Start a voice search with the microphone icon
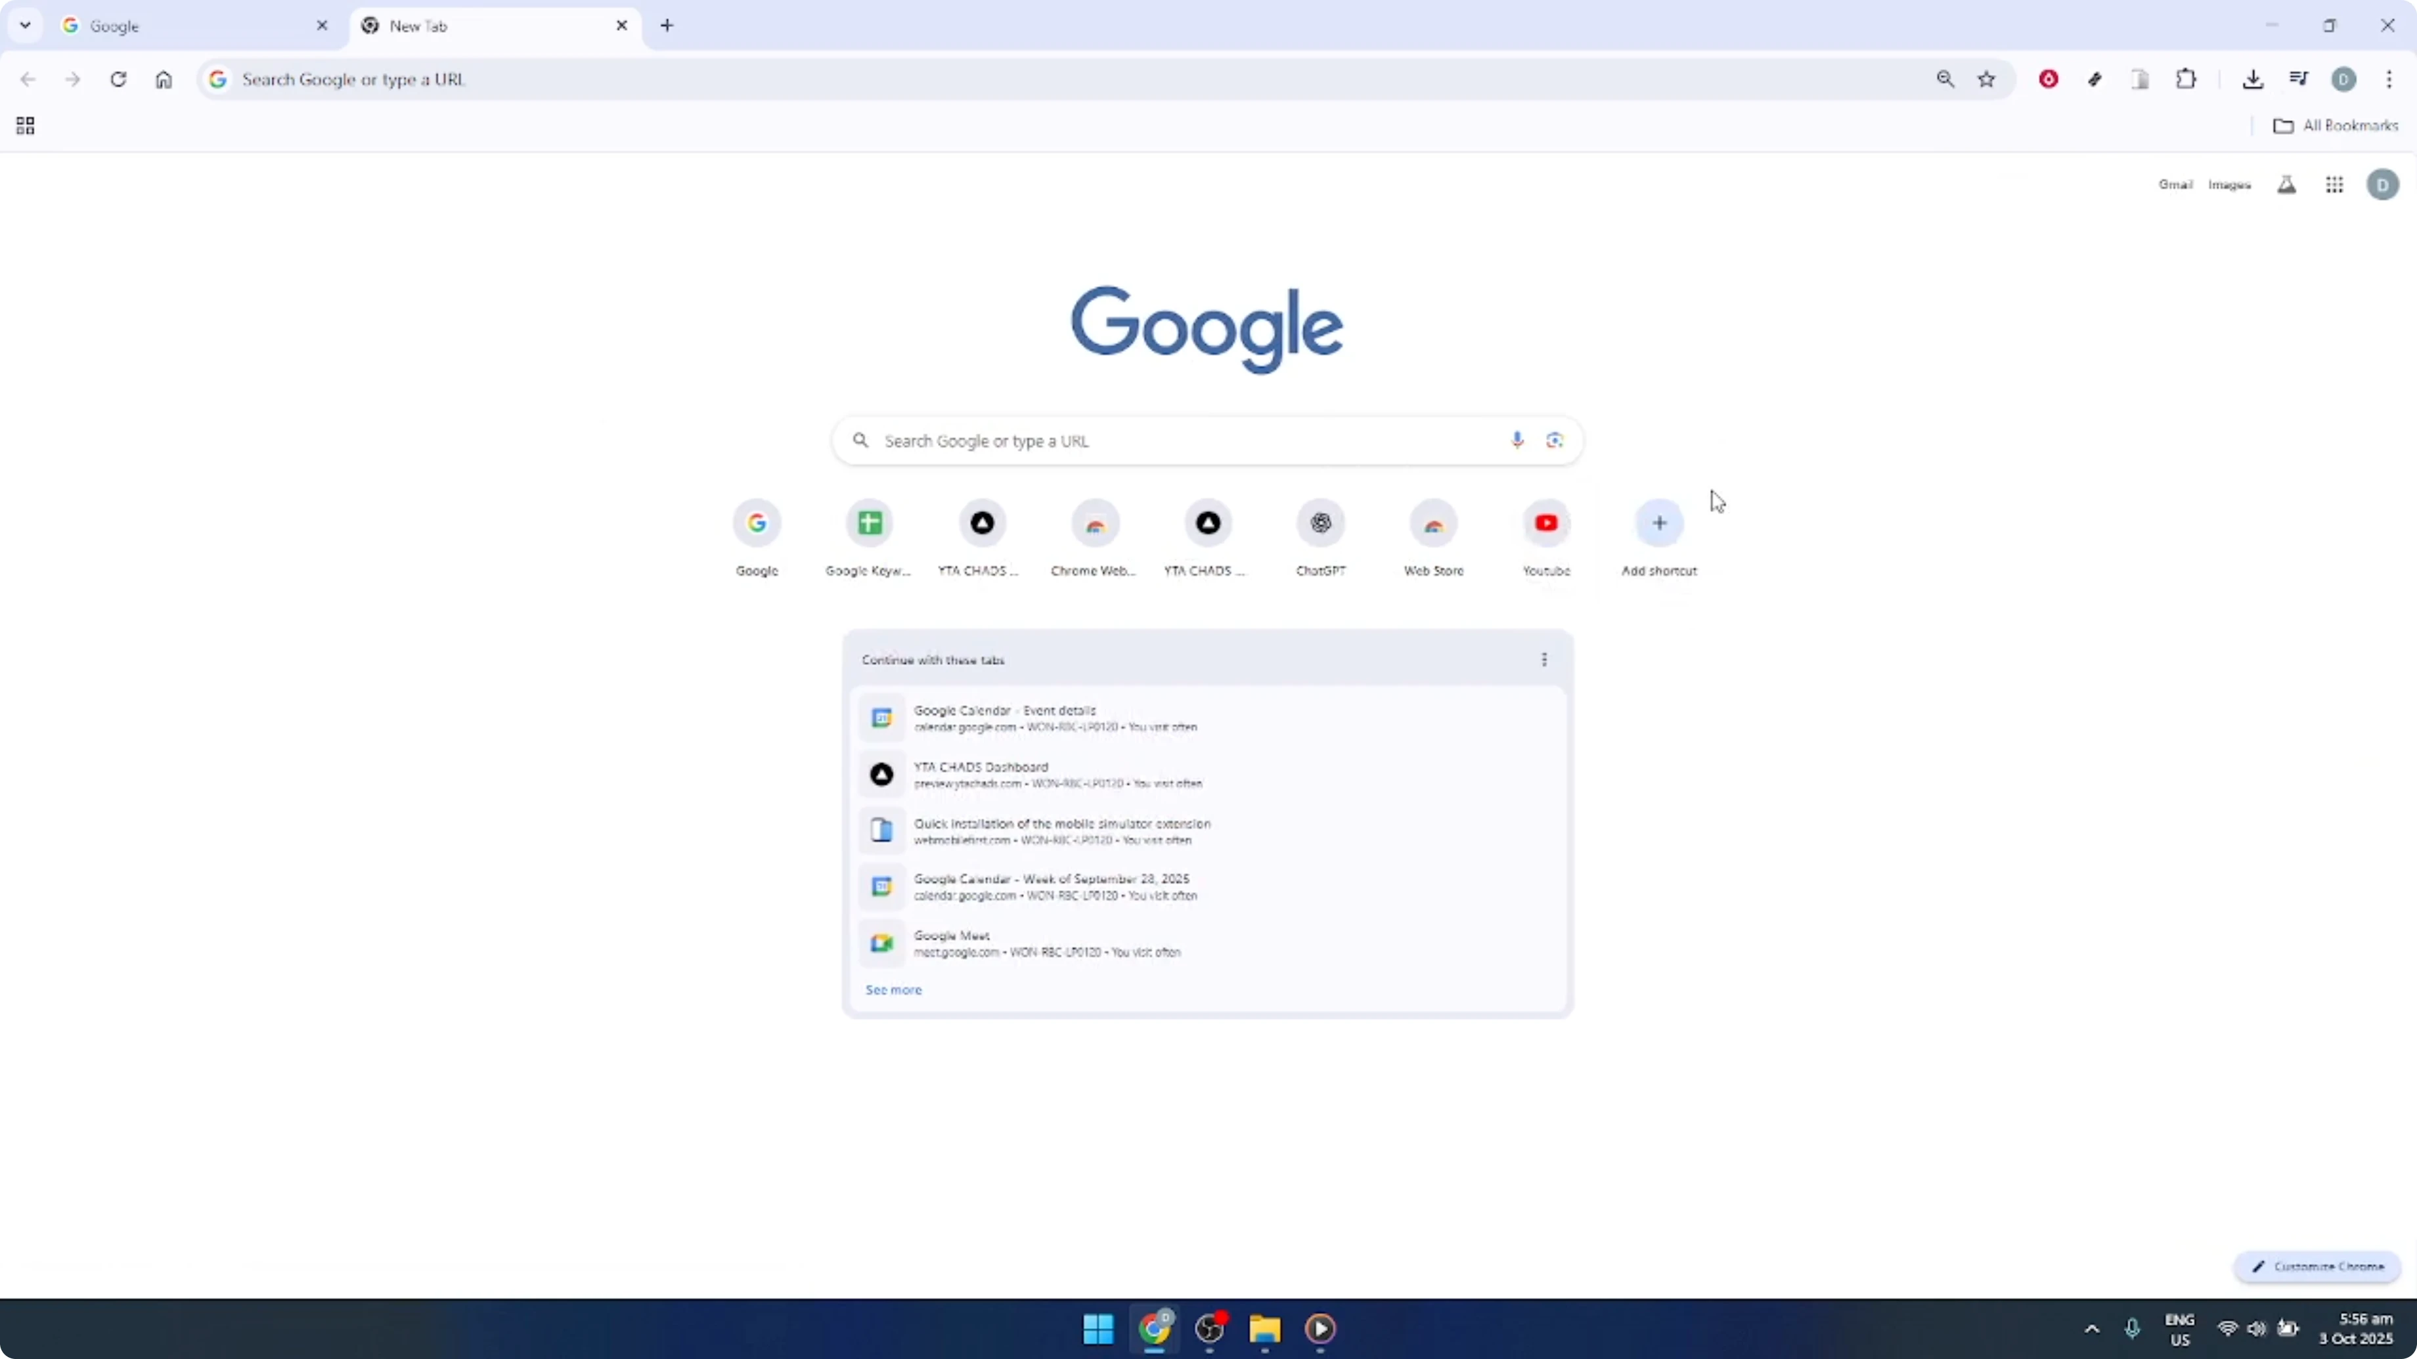Viewport: 2417px width, 1359px height. (x=1517, y=440)
